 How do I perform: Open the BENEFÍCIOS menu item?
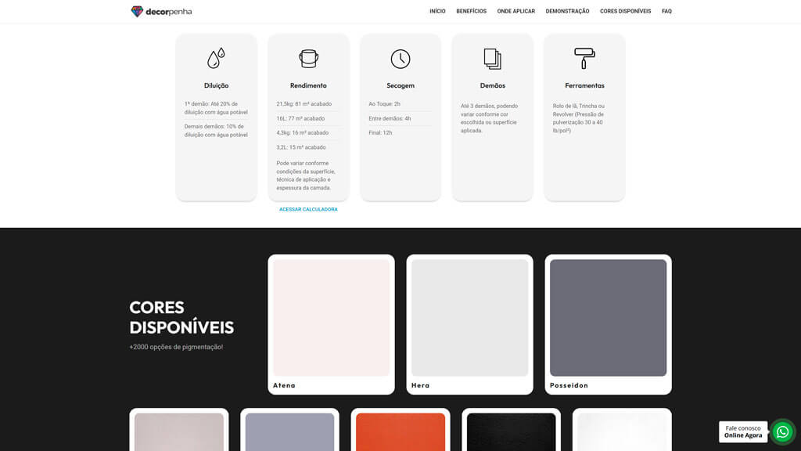tap(471, 11)
